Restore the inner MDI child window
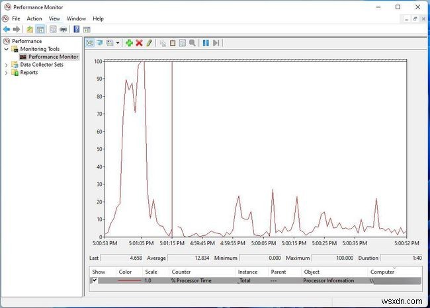This screenshot has width=430, height=308. coord(415,19)
